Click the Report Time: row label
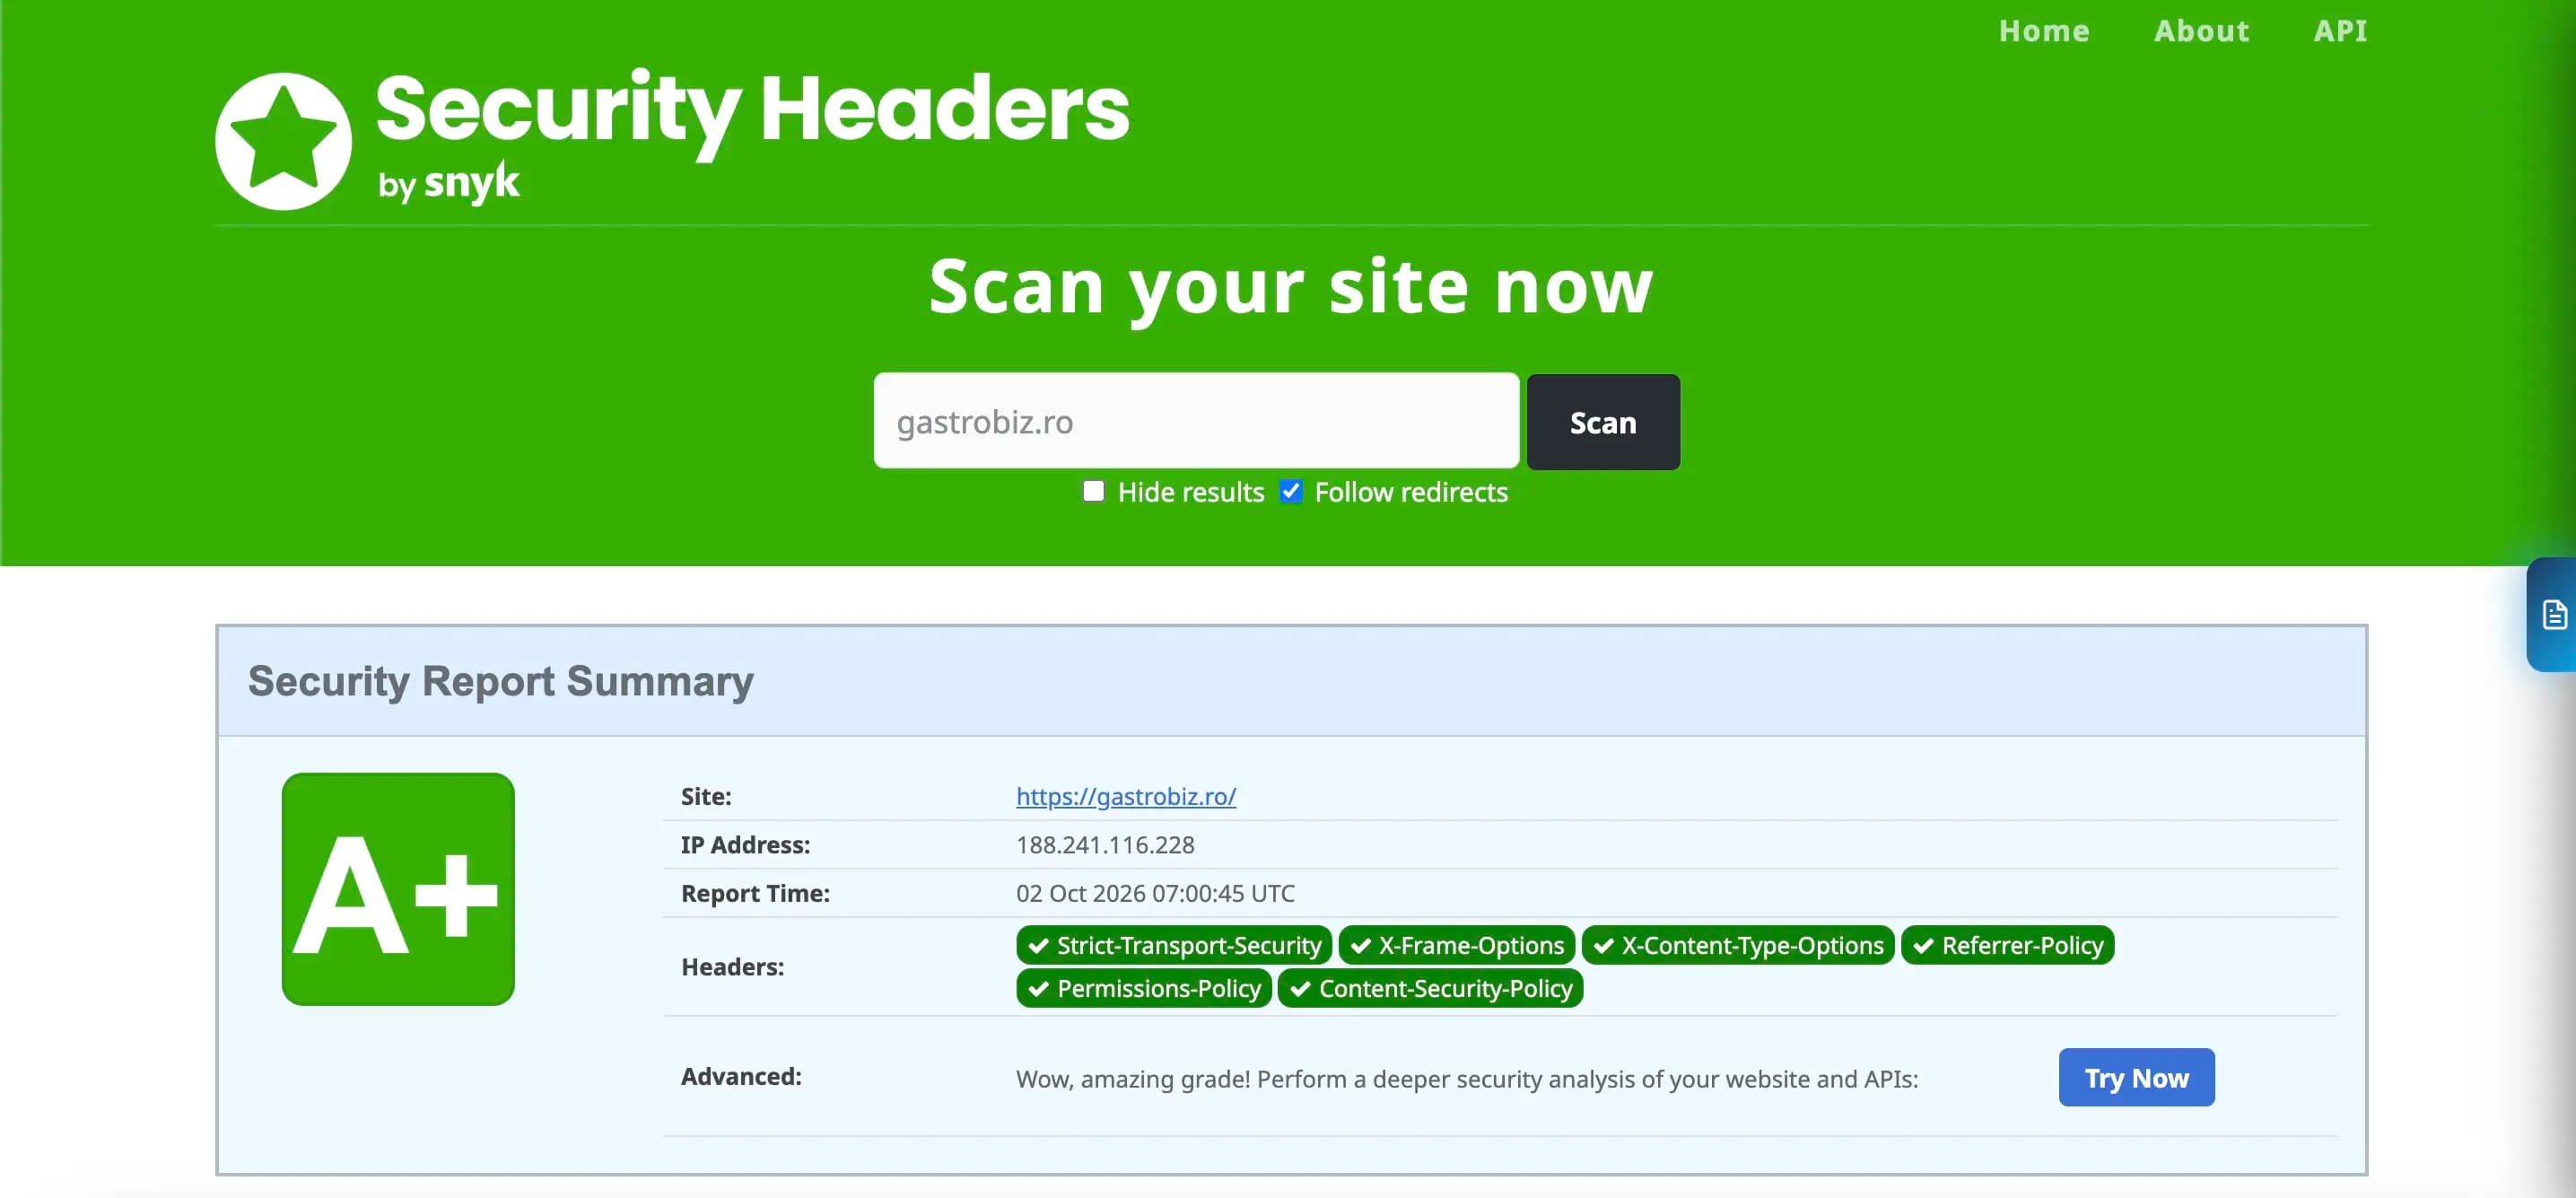 [x=755, y=893]
